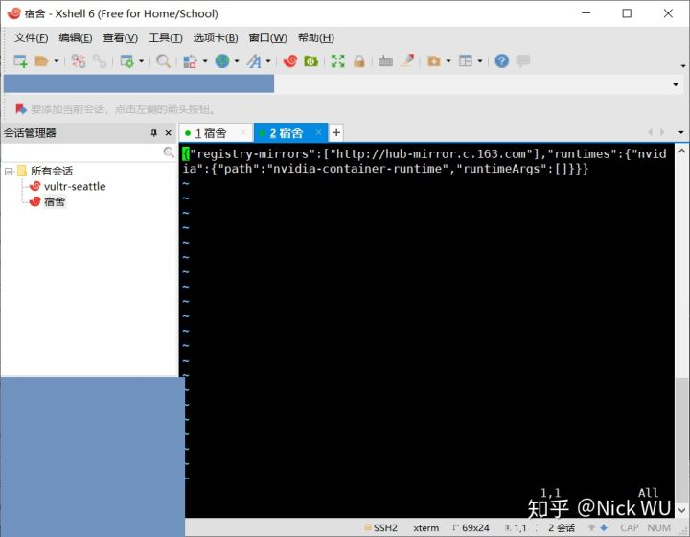
Task: Click the Lock screen padlock icon
Action: coord(359,60)
